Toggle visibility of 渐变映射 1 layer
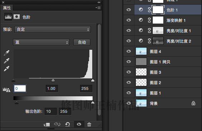The width and height of the screenshot is (202, 131). 129,20
